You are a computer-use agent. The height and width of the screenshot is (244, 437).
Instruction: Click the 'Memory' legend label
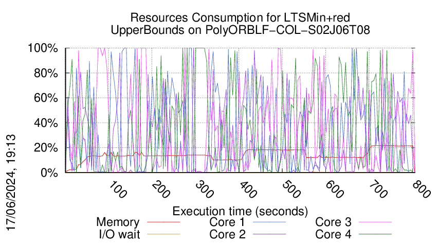pos(118,222)
